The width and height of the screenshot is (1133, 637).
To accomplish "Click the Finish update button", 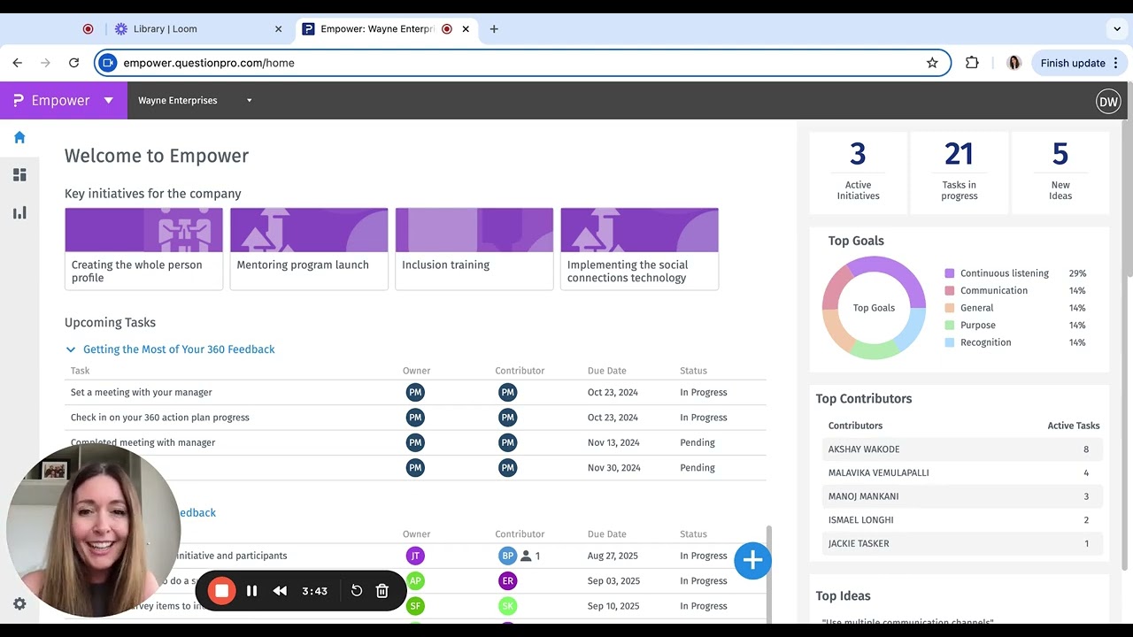I will click(1080, 63).
